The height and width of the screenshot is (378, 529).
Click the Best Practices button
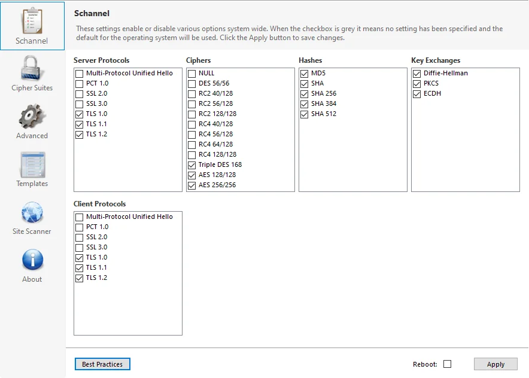coord(102,364)
